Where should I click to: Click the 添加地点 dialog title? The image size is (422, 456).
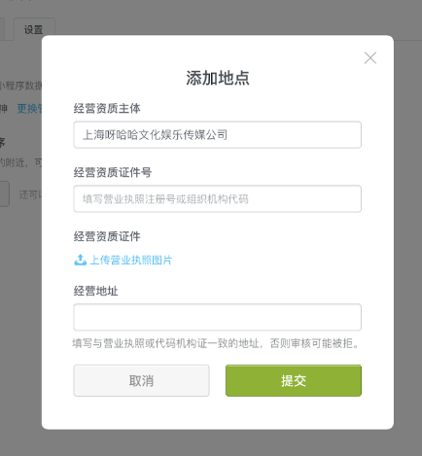pos(218,78)
